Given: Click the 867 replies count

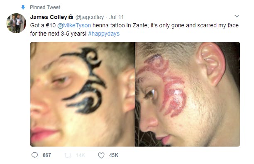Looking at the screenshot, I should point(47,155).
